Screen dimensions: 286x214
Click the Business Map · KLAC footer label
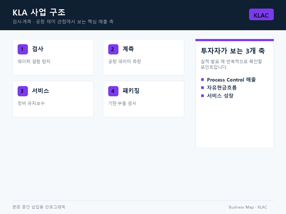click(248, 207)
